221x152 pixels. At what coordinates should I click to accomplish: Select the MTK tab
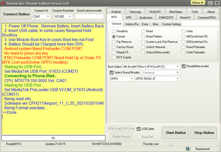point(114,17)
